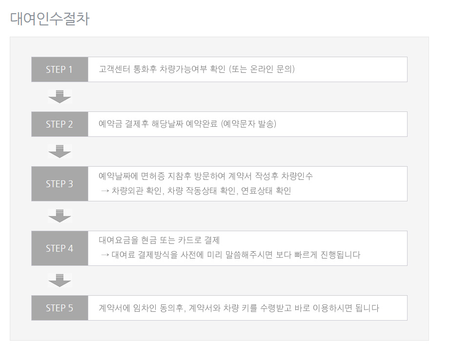Viewport: 450px width, 347px height.
Task: Click the 연료상태 확인 text in STEP 3
Action: point(266,191)
